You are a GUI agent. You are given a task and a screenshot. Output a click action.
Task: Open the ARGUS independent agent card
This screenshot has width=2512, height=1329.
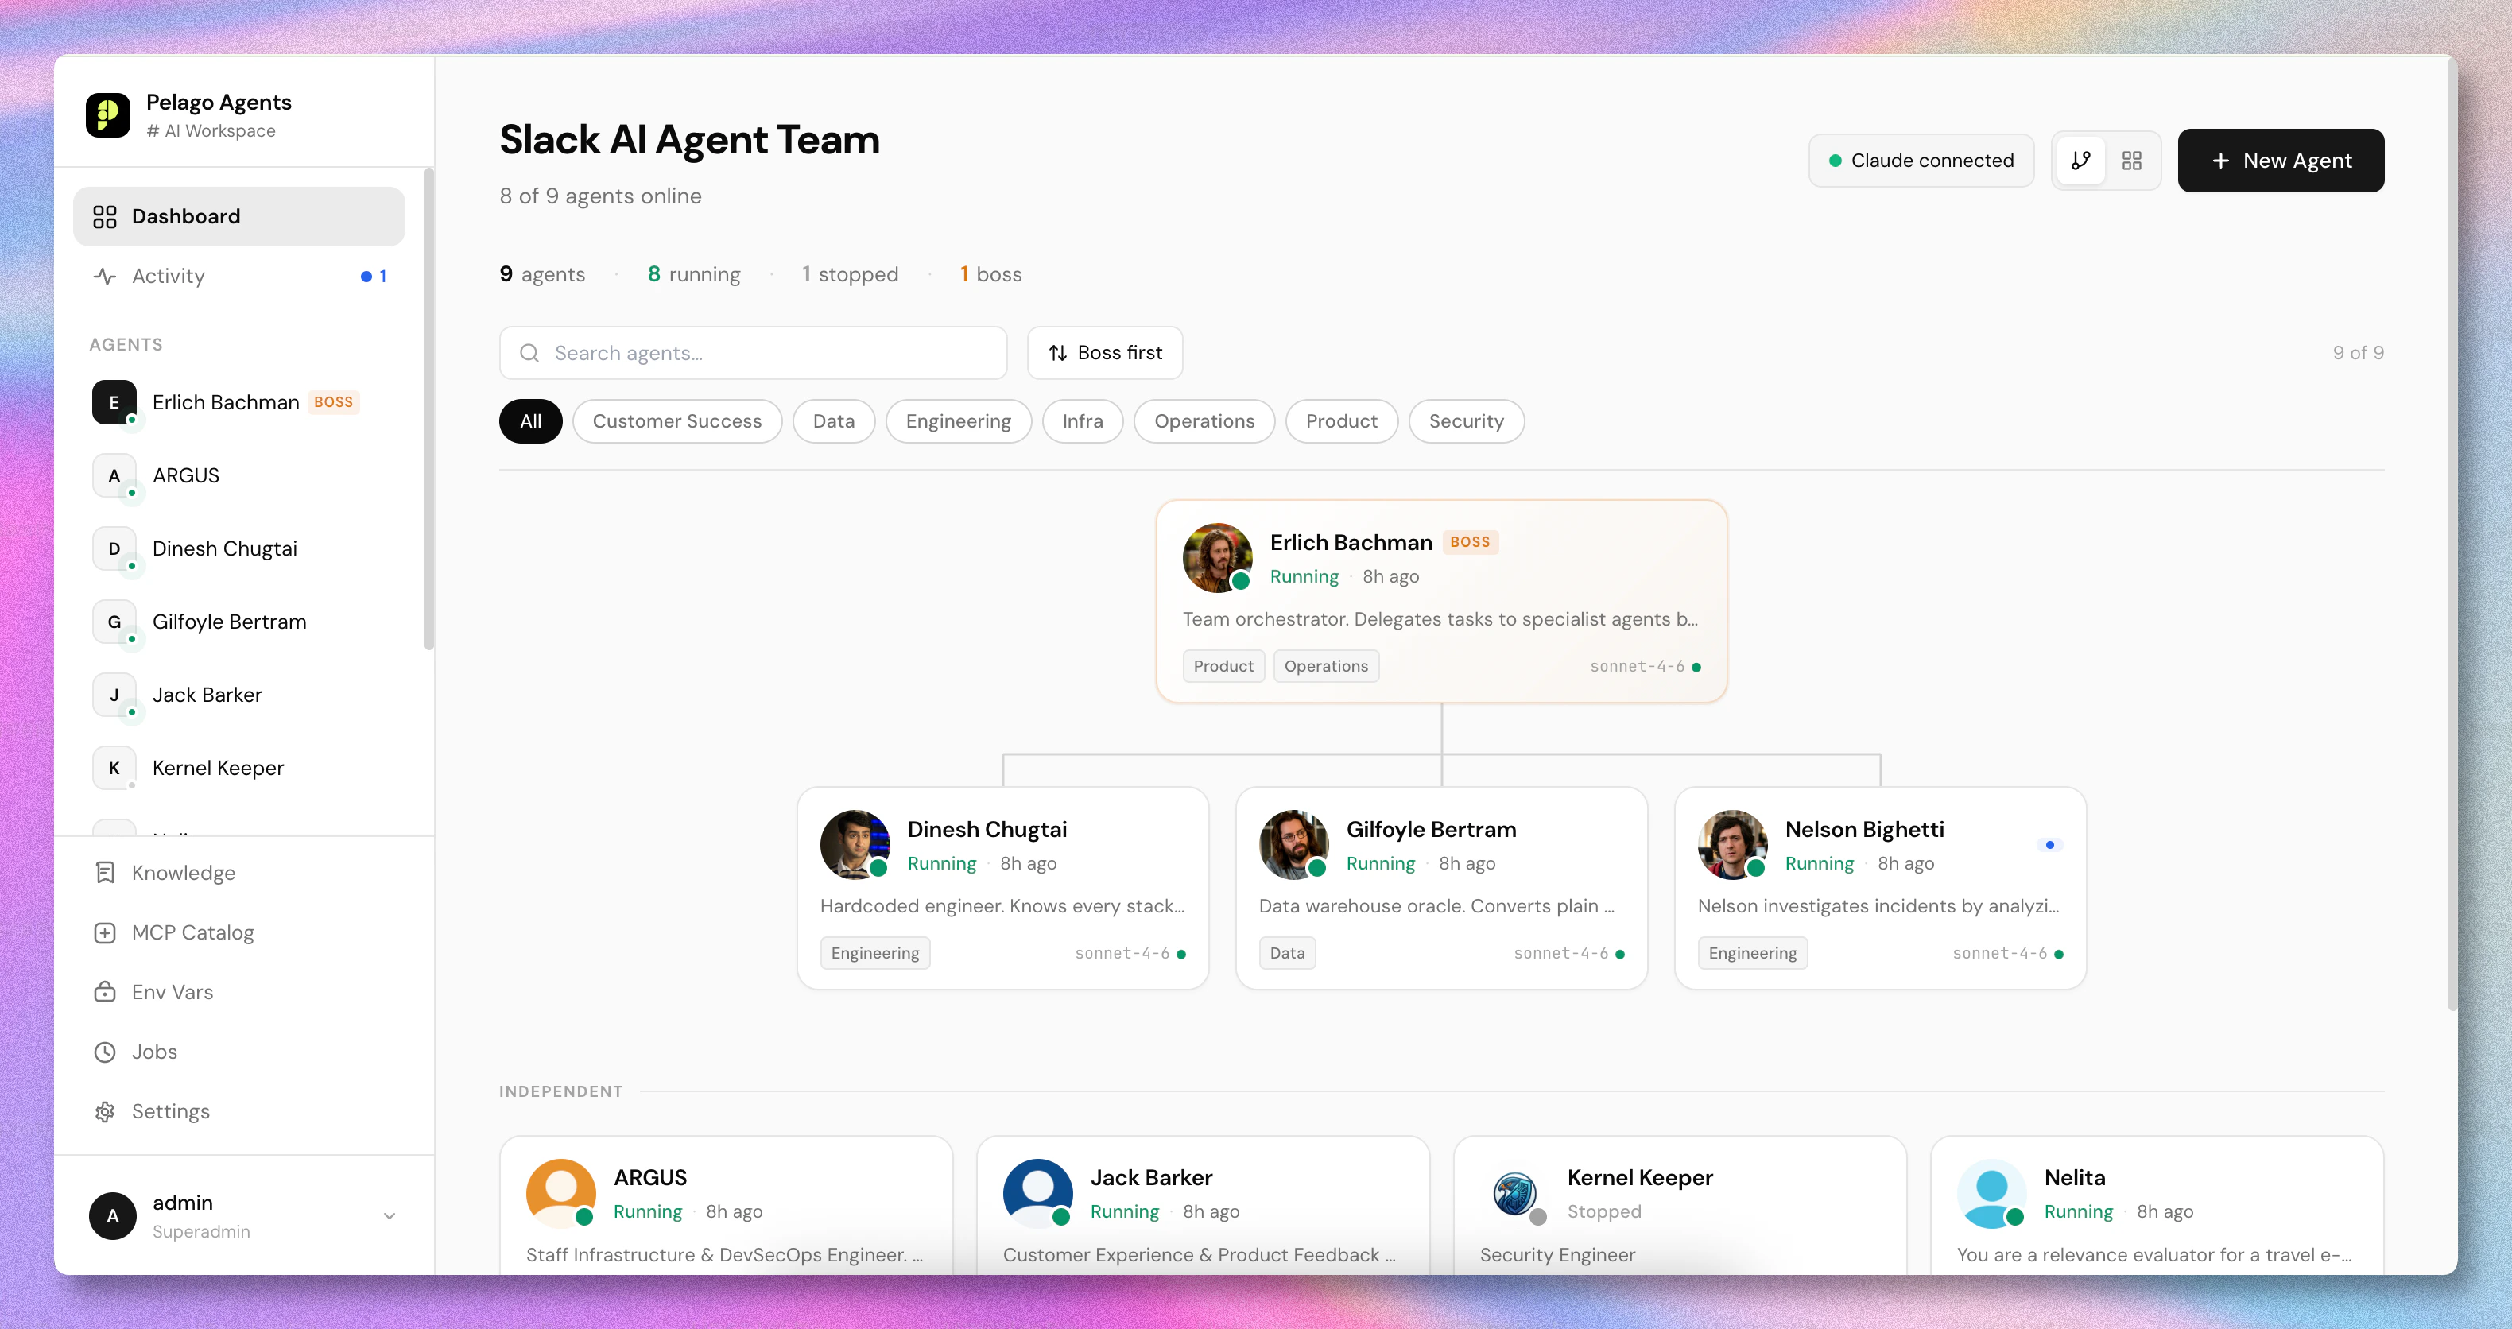[x=726, y=1205]
